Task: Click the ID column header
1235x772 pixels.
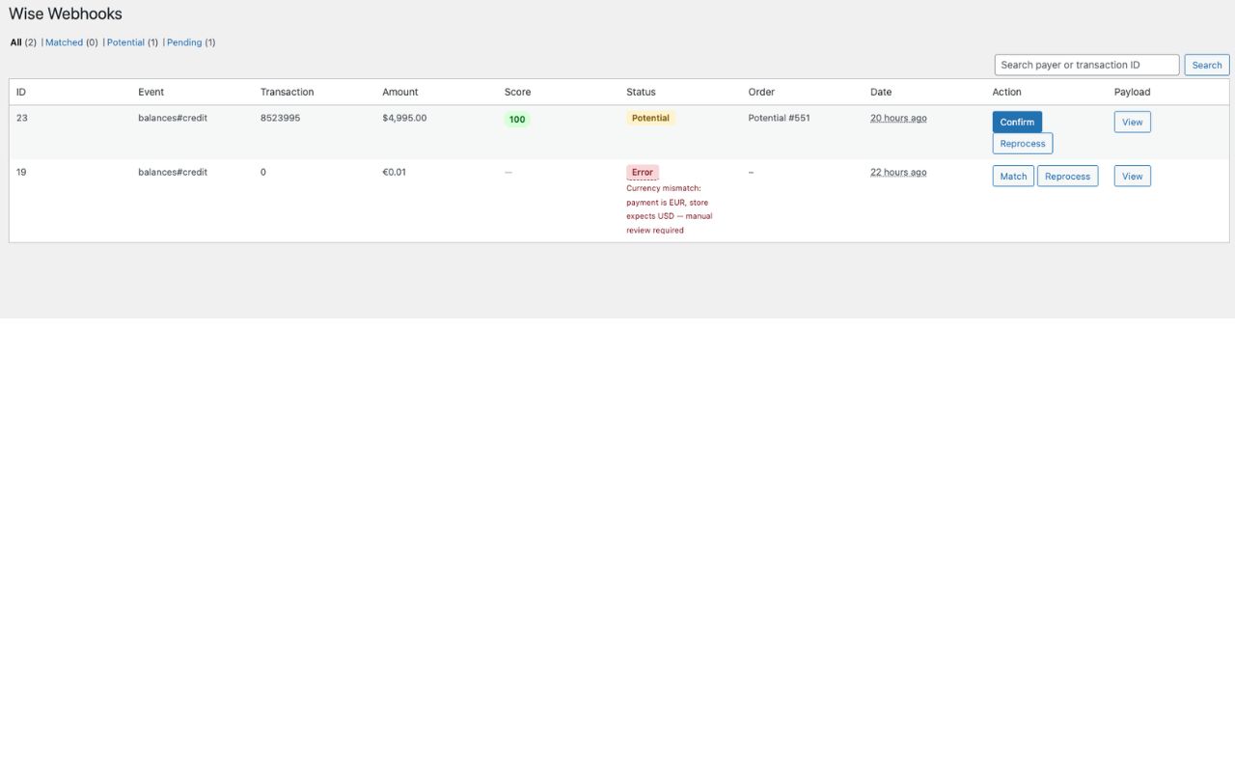Action: [x=21, y=93]
